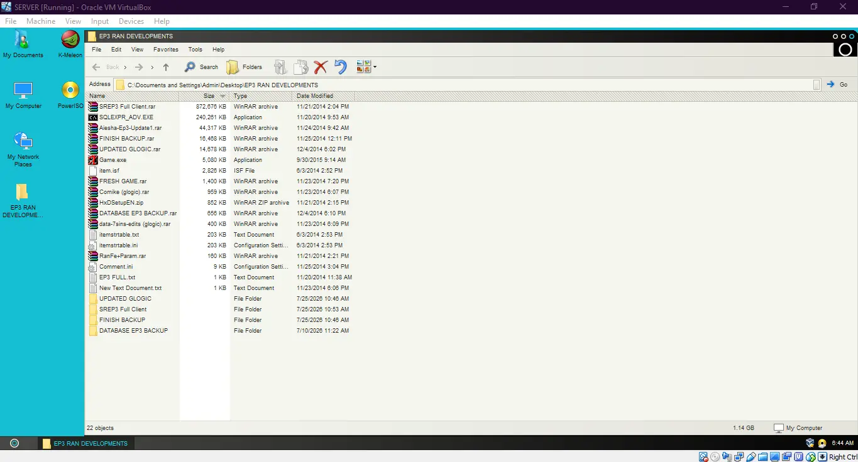Open the VirtualBox Input menu
This screenshot has height=462, width=858.
[100, 21]
